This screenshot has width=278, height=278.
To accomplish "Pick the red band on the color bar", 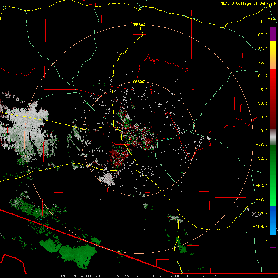I will 273,99.
